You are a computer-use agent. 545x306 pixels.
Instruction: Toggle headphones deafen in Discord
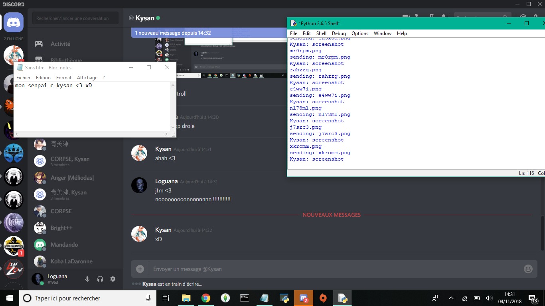coord(100,279)
